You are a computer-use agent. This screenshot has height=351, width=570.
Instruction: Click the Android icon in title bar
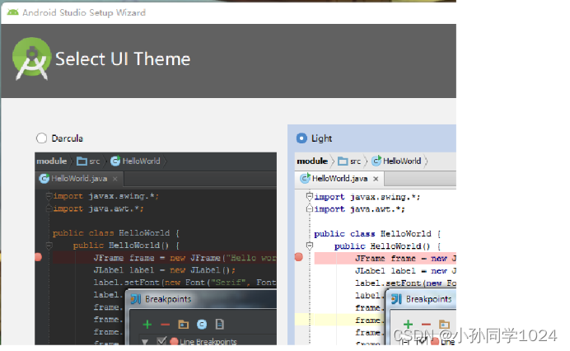(x=12, y=12)
